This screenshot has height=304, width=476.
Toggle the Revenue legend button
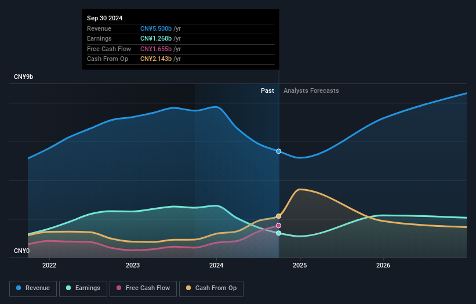point(33,288)
